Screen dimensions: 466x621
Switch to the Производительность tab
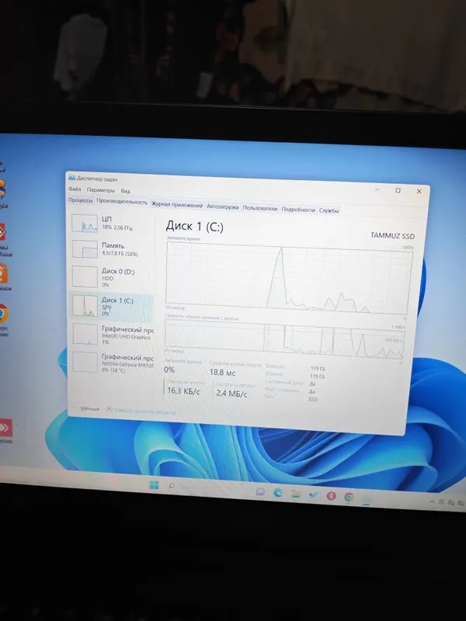pos(122,202)
